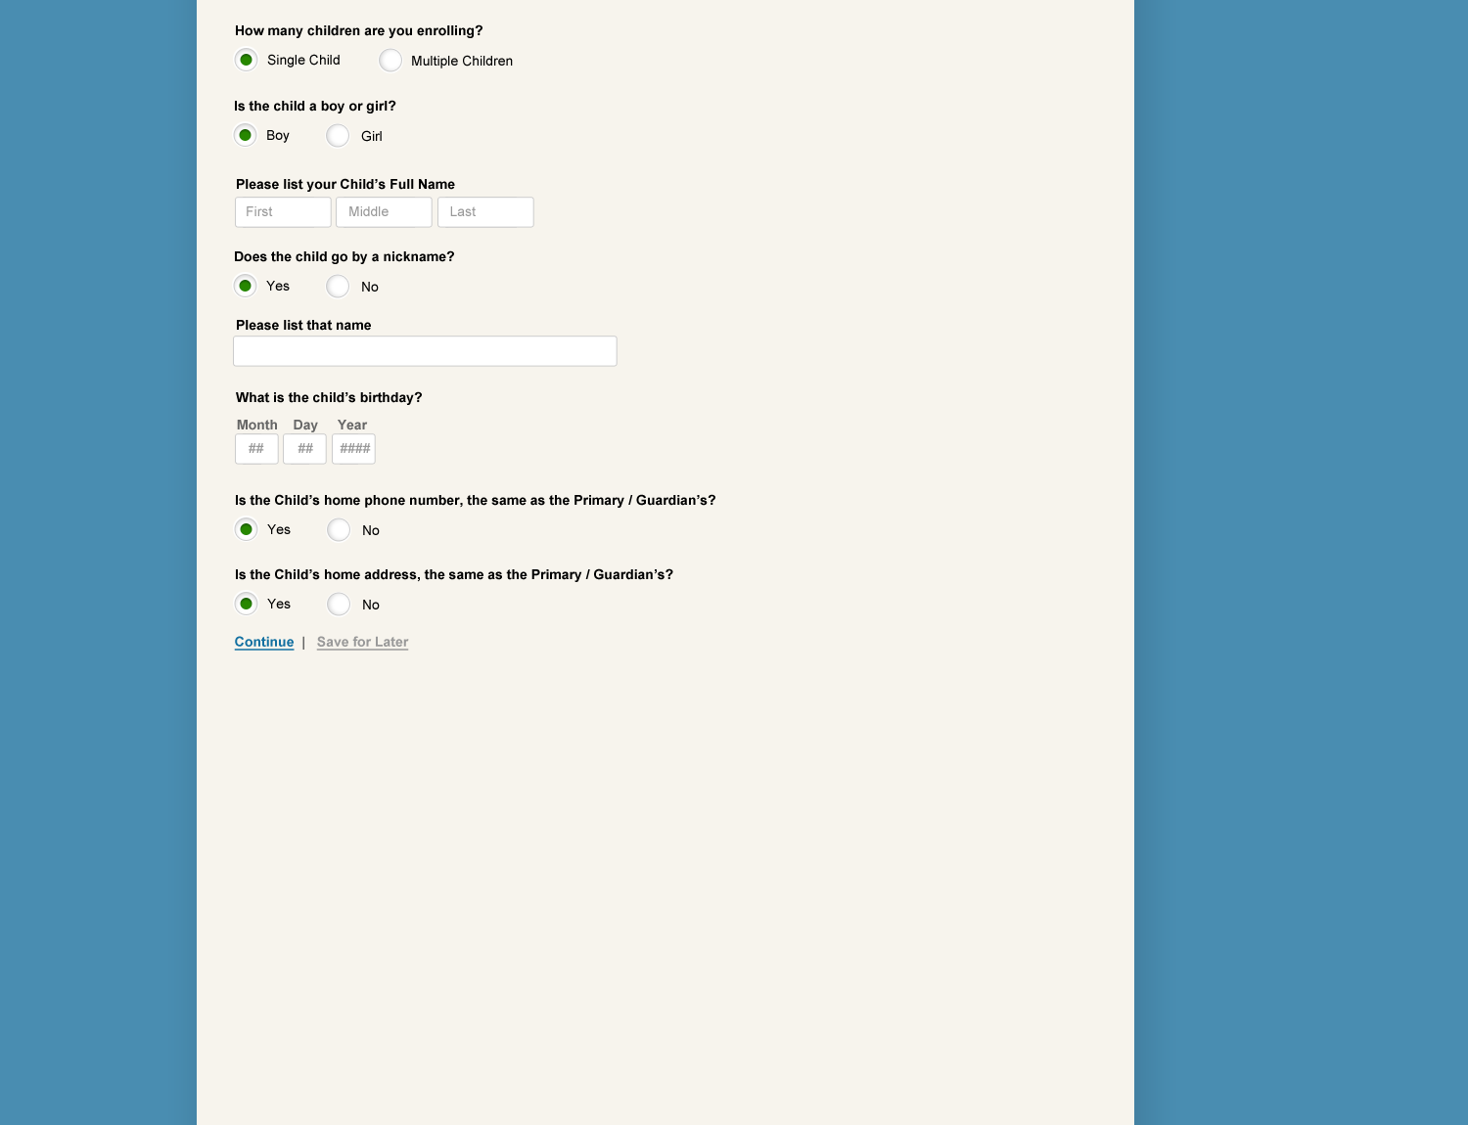The height and width of the screenshot is (1125, 1468).
Task: Choose Yes for nickname question
Action: (246, 286)
